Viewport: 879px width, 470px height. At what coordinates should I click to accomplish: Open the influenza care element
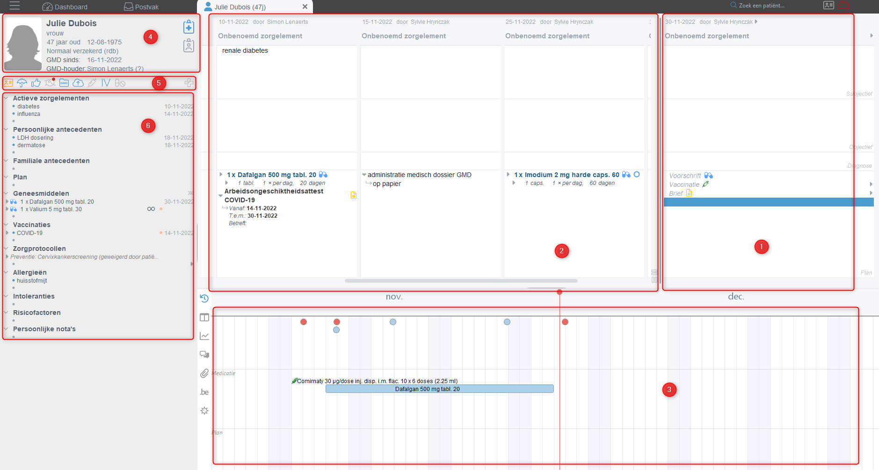click(29, 114)
